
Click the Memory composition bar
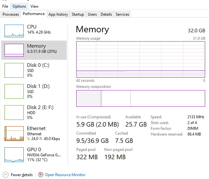pyautogui.click(x=141, y=98)
